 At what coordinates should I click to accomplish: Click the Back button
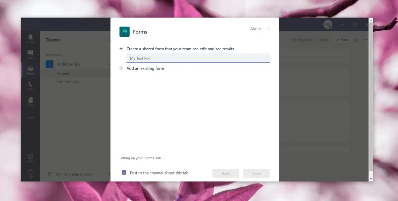coord(226,174)
